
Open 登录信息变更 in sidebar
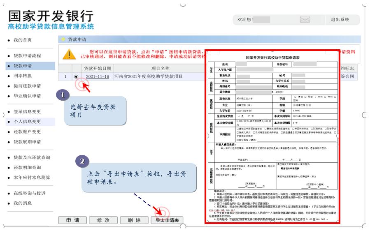[x=27, y=111]
